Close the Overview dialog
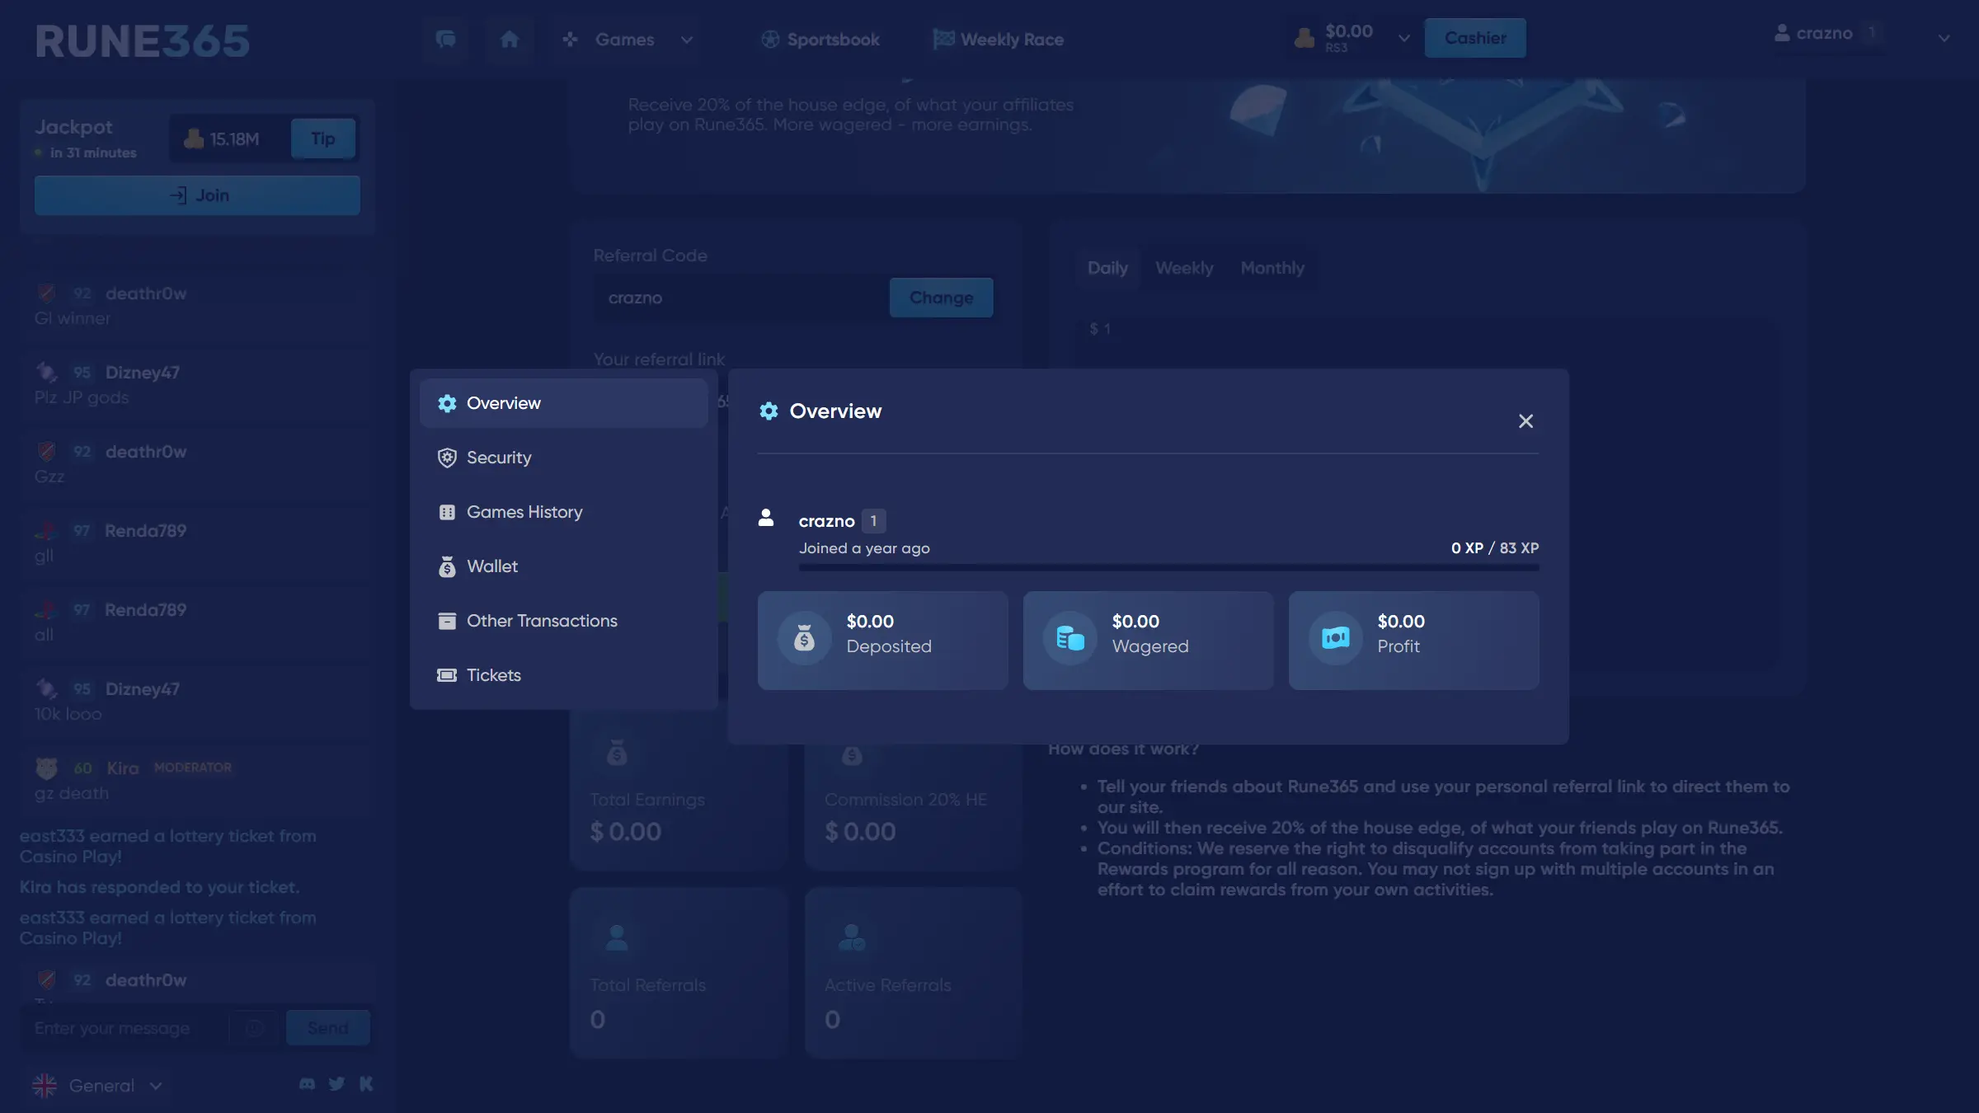This screenshot has width=1979, height=1113. [1525, 421]
